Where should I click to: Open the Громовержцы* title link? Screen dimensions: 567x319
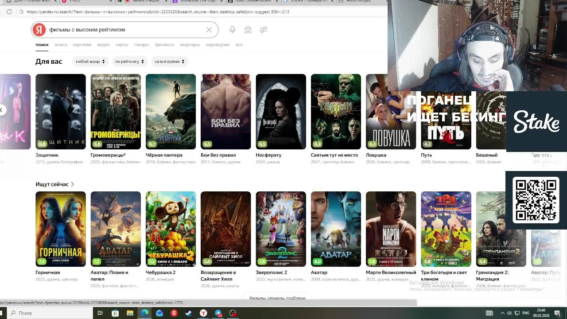click(108, 155)
